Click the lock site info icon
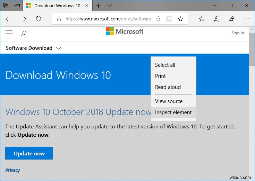Viewport: 255px width, 181px height. [59, 19]
